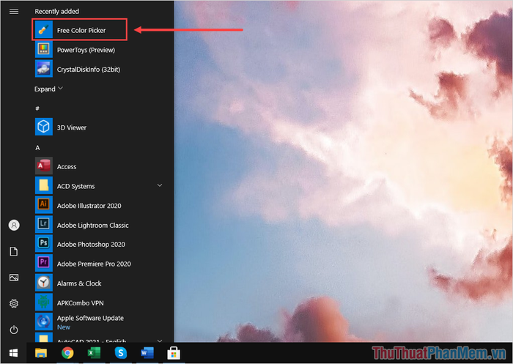Open the Access app icon
The image size is (513, 364).
(x=44, y=166)
